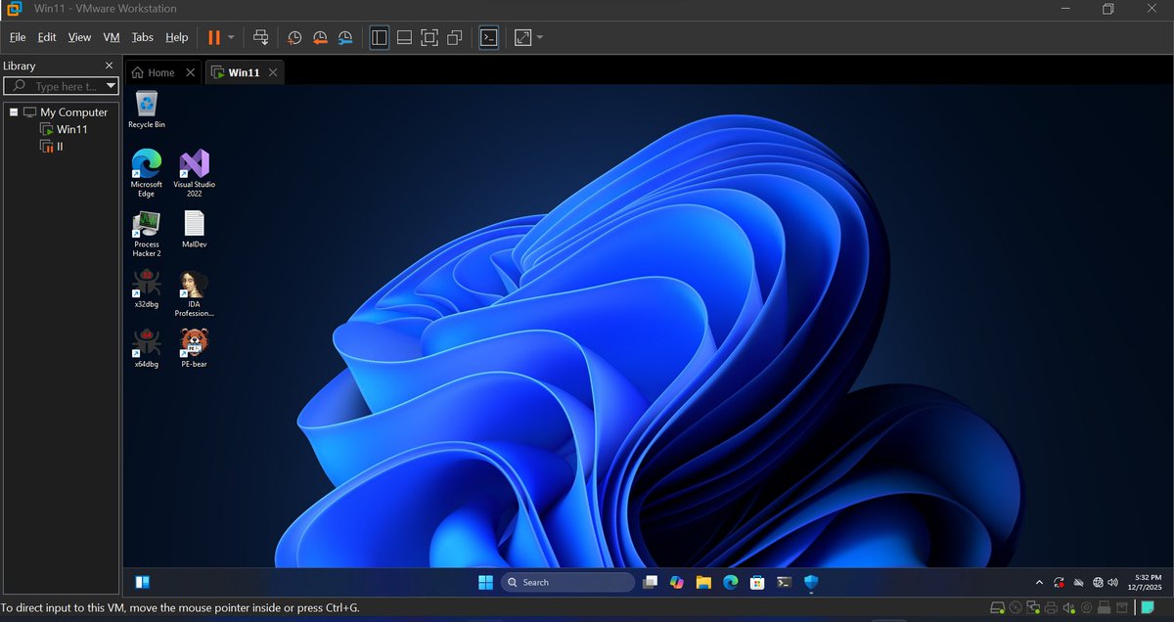Click the guest volume tray icon
This screenshot has height=622, width=1174.
click(1113, 582)
